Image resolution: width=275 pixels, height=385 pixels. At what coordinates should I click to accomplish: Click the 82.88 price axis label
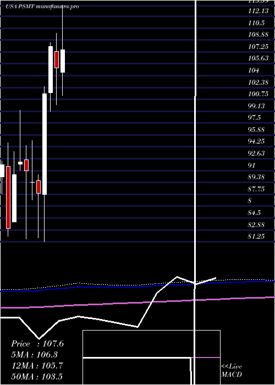[256, 224]
